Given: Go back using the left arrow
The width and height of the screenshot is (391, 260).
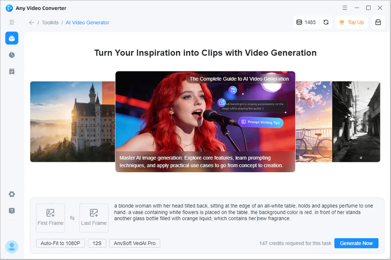Looking at the screenshot, I should pyautogui.click(x=31, y=23).
